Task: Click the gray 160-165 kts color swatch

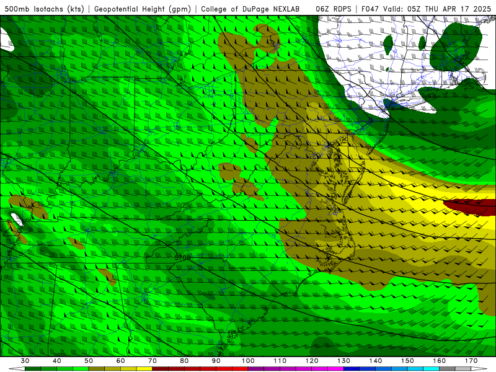Action: tap(447, 369)
